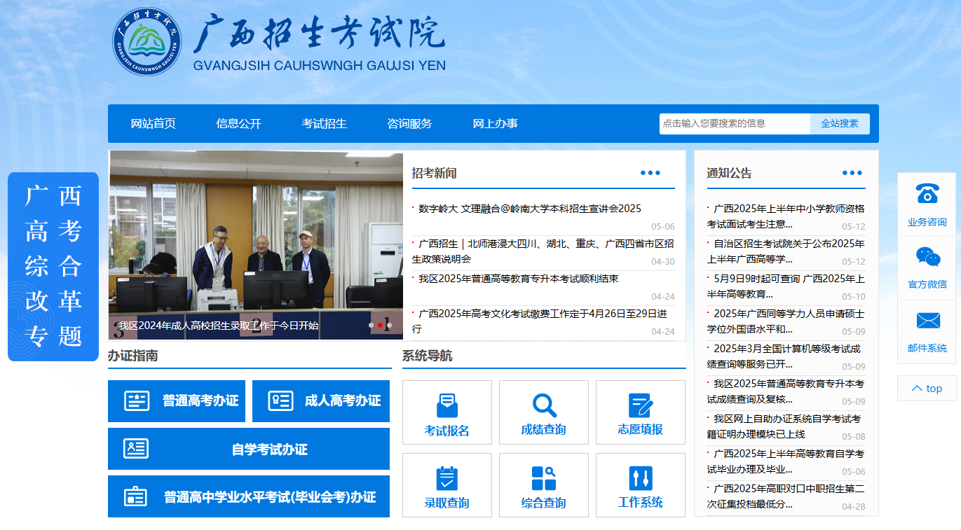Click the 业务咨询 telephone icon

927,193
